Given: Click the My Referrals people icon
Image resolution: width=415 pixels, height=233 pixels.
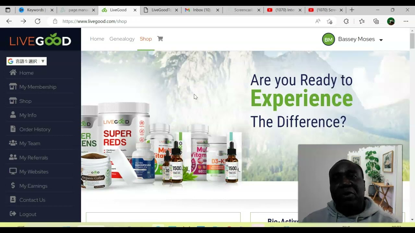Looking at the screenshot, I should pyautogui.click(x=13, y=157).
